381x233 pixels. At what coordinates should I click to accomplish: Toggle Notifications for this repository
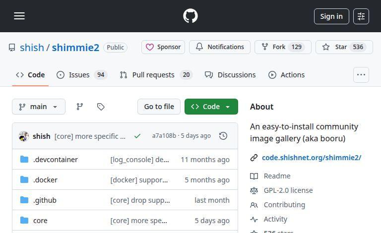(x=220, y=47)
